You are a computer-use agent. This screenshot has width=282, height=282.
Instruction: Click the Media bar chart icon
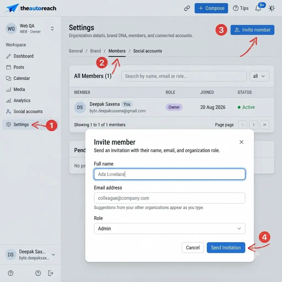9,90
